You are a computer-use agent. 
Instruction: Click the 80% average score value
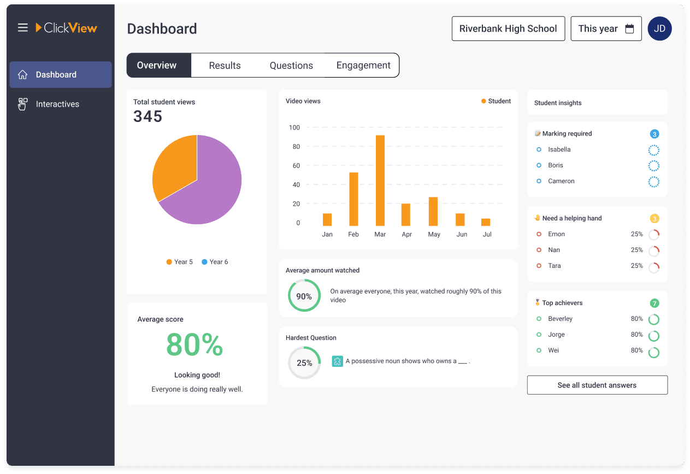[194, 345]
